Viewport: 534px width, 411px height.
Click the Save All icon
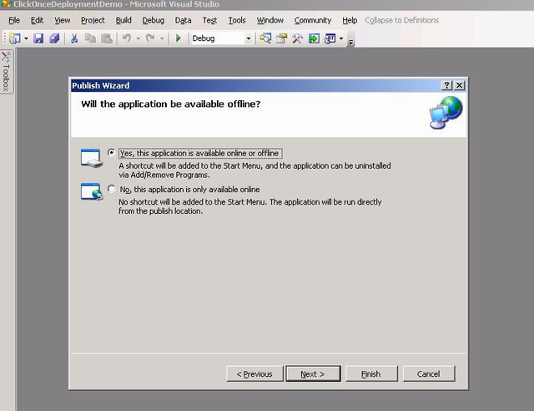pos(54,38)
